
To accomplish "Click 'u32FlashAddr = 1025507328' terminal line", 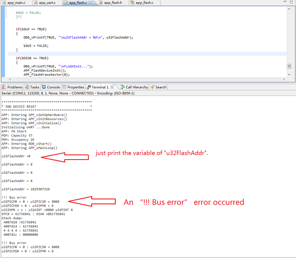I will click(x=25, y=189).
